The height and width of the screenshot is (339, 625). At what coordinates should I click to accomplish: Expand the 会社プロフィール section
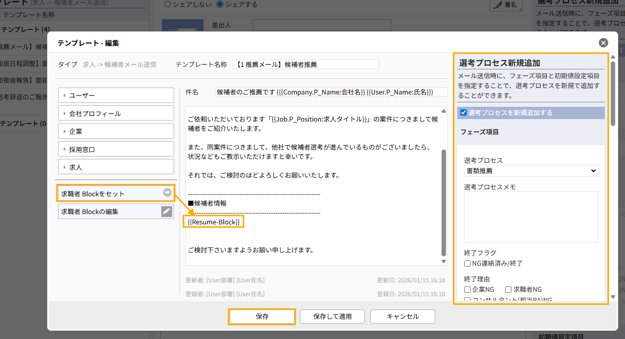(x=116, y=113)
